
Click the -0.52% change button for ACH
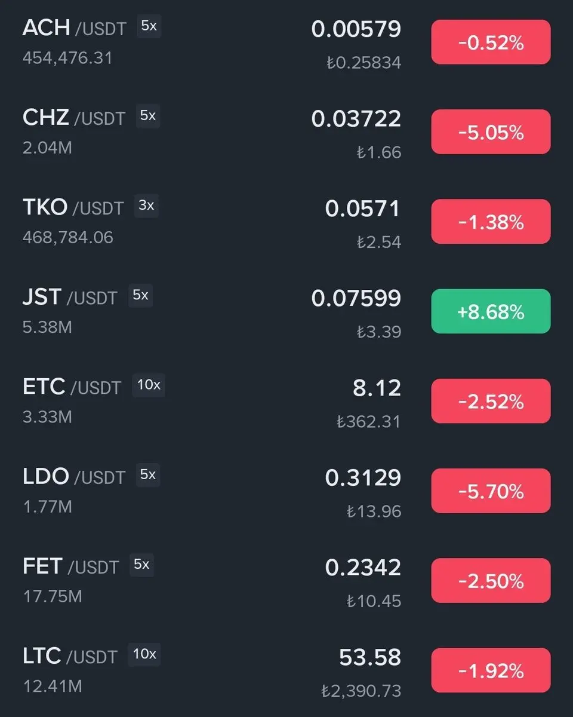(x=491, y=42)
